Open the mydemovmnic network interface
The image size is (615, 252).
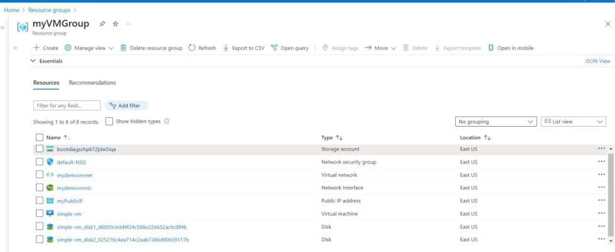(74, 188)
